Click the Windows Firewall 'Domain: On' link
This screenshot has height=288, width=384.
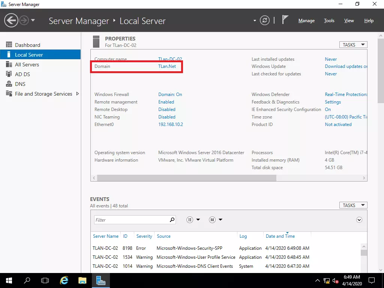pos(170,94)
